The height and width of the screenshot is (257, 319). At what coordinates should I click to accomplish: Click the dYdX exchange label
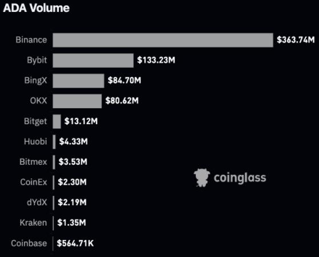pyautogui.click(x=37, y=202)
